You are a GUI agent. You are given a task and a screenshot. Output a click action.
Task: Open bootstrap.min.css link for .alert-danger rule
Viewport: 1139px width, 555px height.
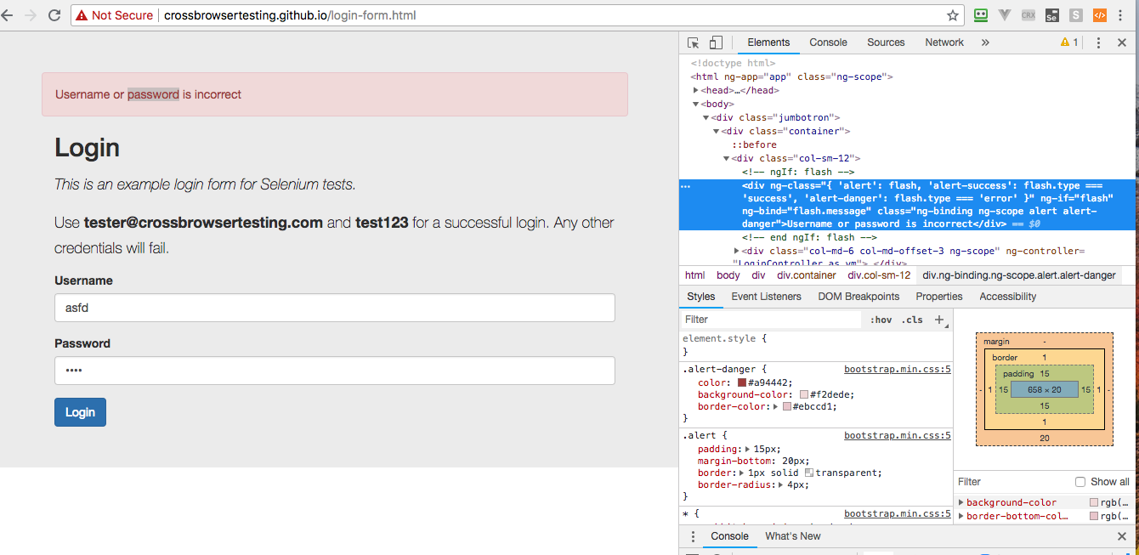897,370
